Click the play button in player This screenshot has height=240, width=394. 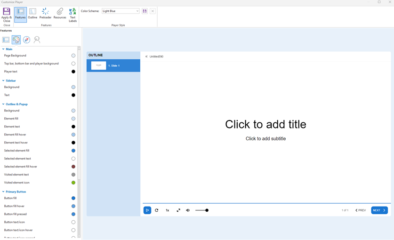pos(147,210)
